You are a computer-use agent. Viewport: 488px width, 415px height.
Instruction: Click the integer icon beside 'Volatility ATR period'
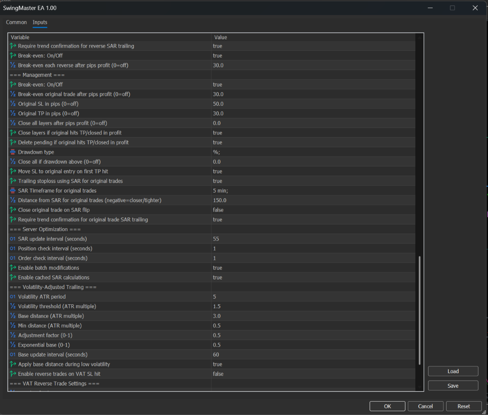pos(13,297)
